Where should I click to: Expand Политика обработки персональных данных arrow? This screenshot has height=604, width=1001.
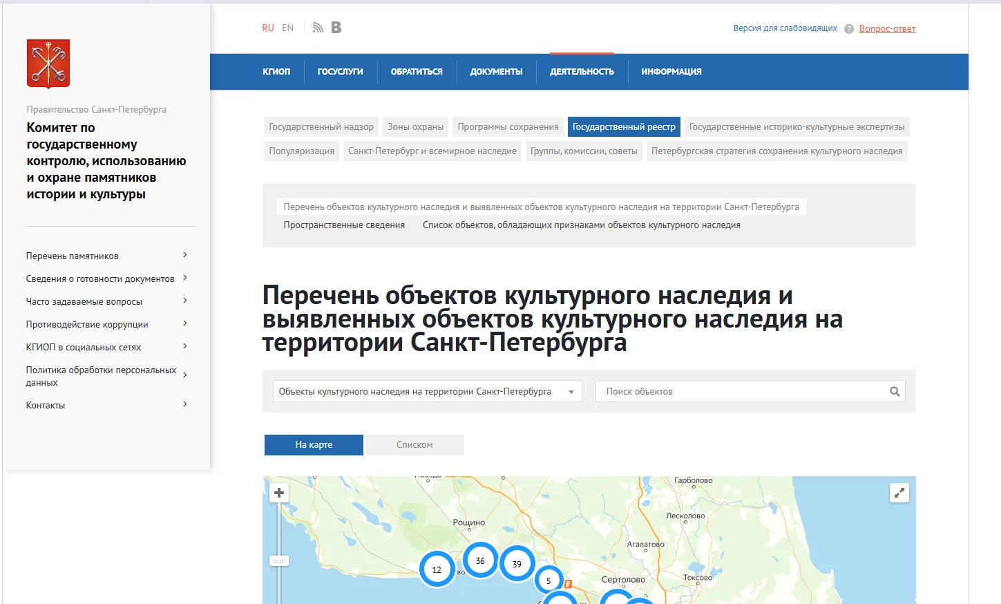[x=185, y=375]
